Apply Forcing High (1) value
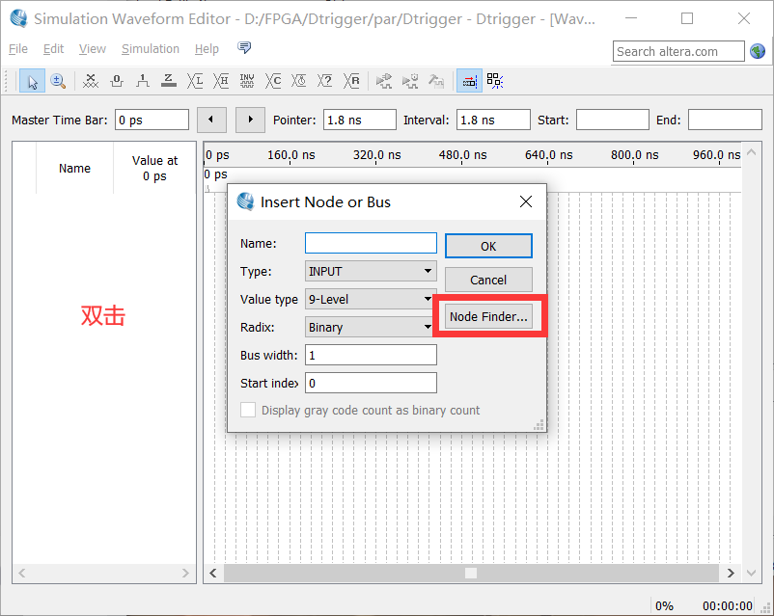Image resolution: width=774 pixels, height=616 pixels. coord(143,81)
